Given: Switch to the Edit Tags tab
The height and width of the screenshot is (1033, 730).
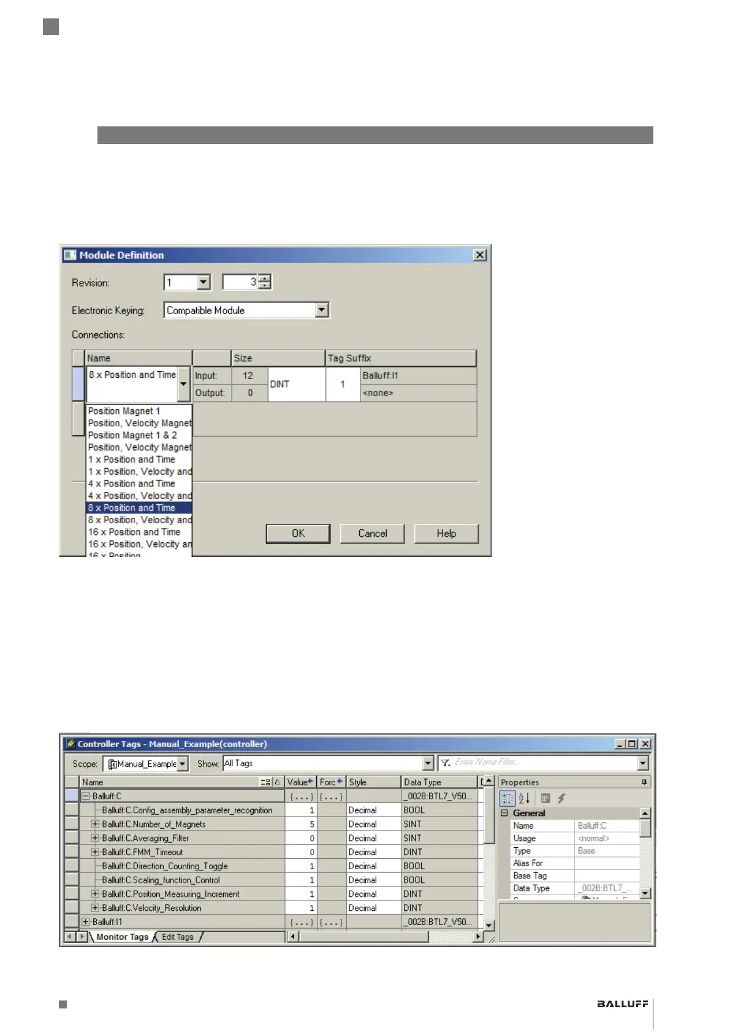Looking at the screenshot, I should point(178,937).
